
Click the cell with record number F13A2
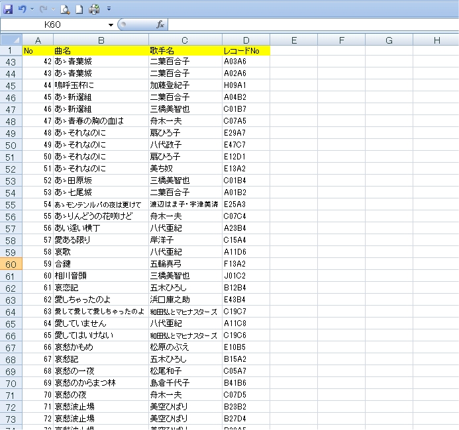tap(246, 264)
